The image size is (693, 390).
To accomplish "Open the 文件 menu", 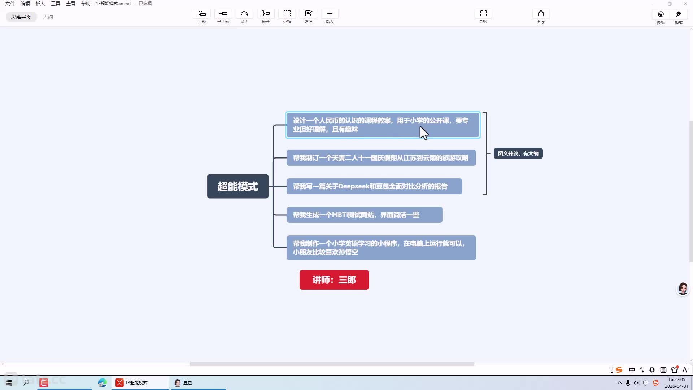I will click(x=10, y=4).
